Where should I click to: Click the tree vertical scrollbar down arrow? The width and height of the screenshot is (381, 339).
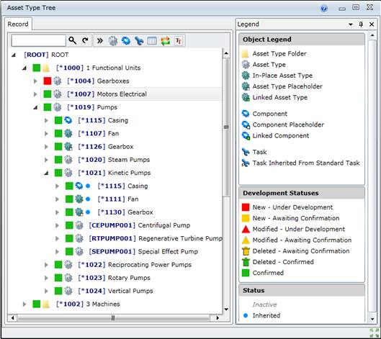pos(226,309)
